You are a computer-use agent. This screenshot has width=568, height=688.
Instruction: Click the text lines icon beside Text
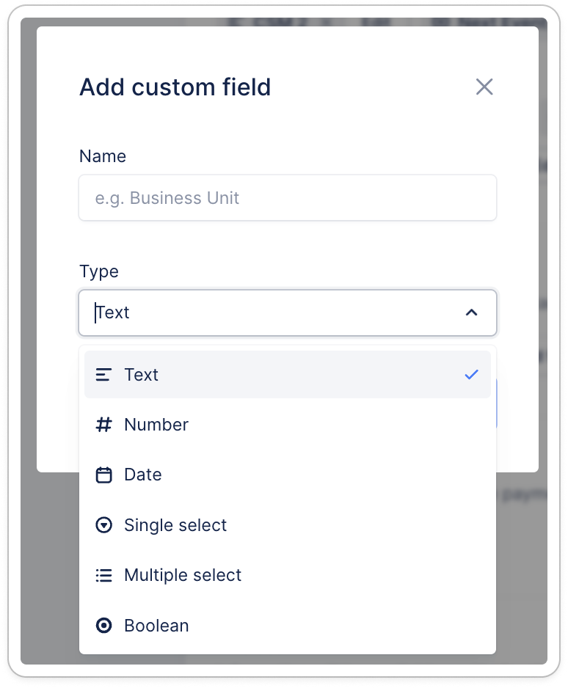104,375
